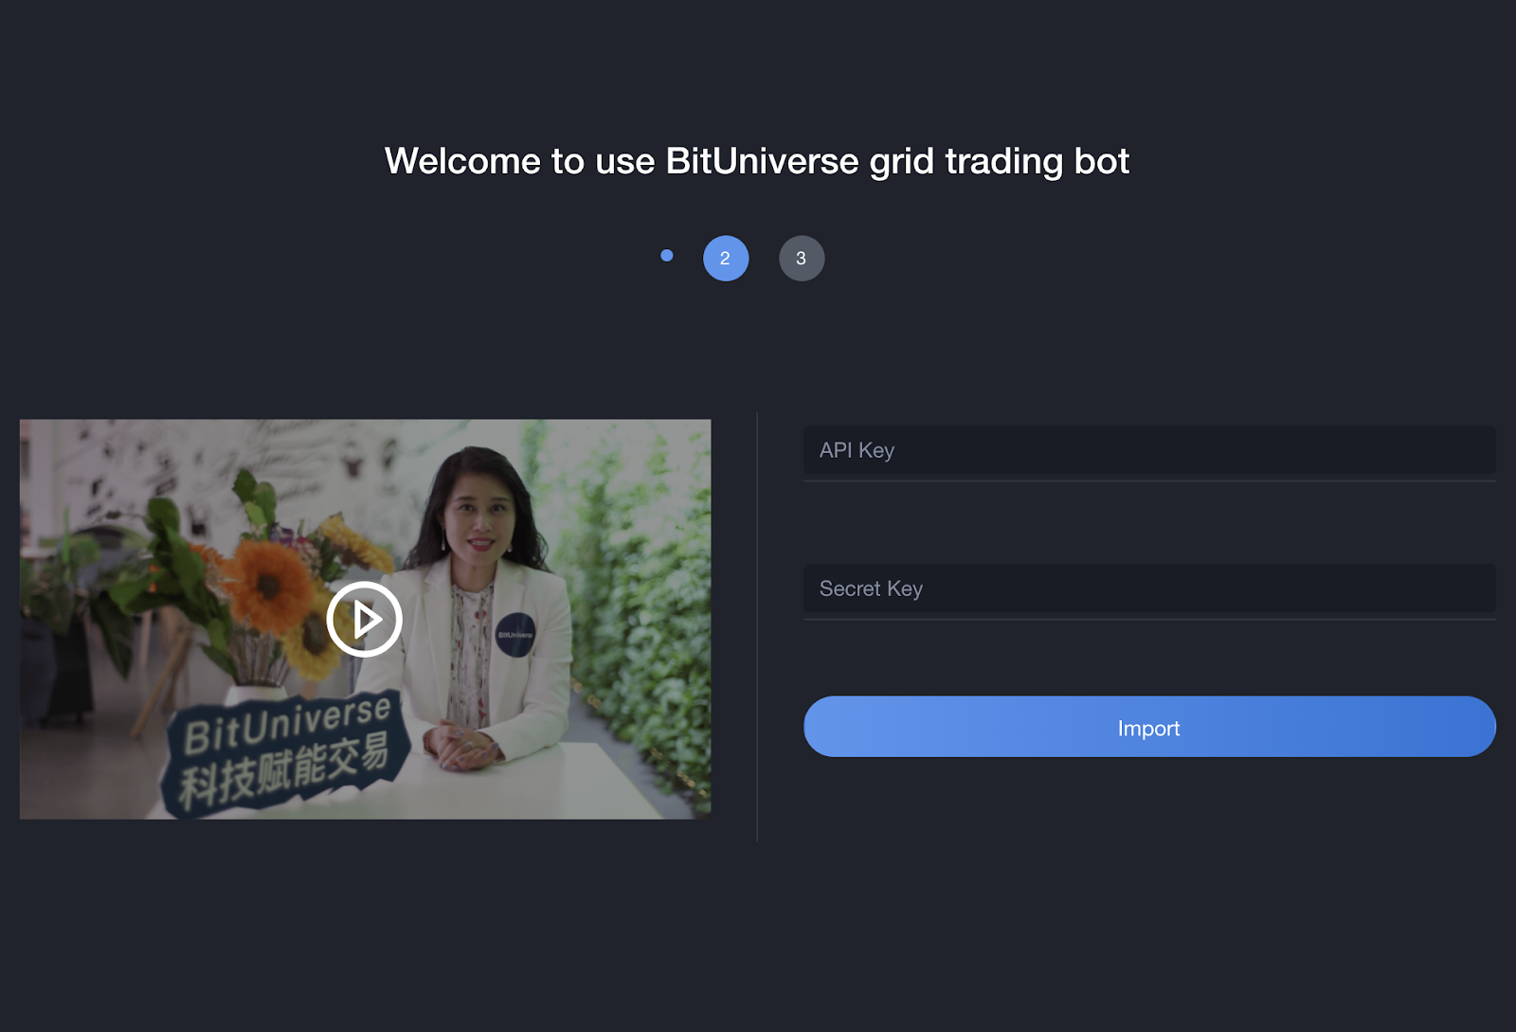Screen dimensions: 1516x1032
Task: Play the BitUniverse intro video
Action: (x=365, y=619)
